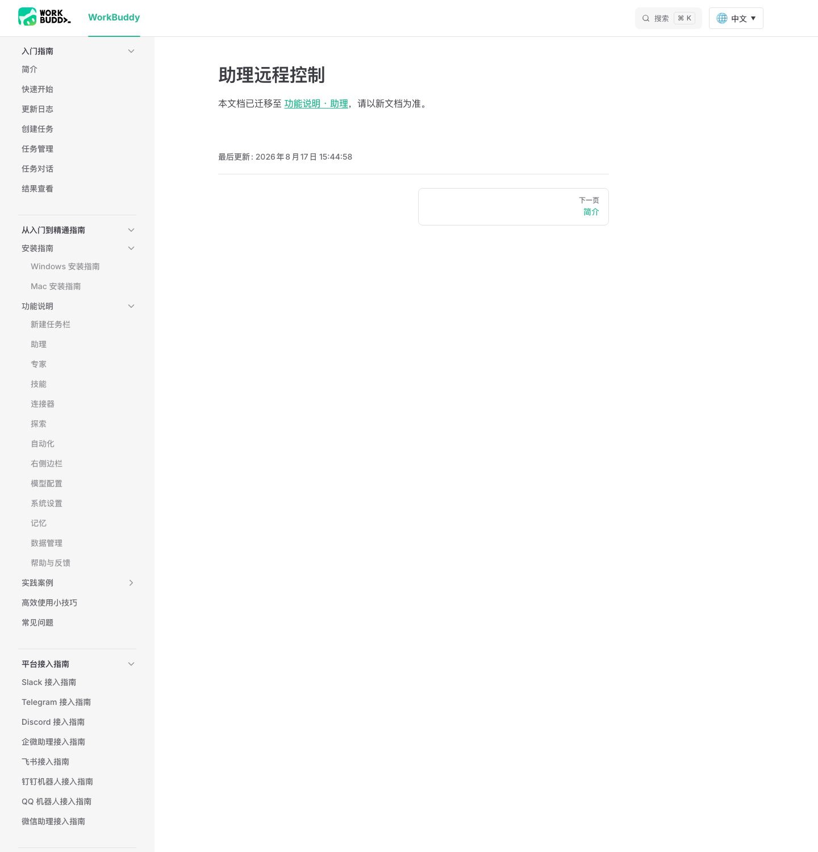Open 结果查看 in the sidebar
This screenshot has width=818, height=852.
click(37, 189)
